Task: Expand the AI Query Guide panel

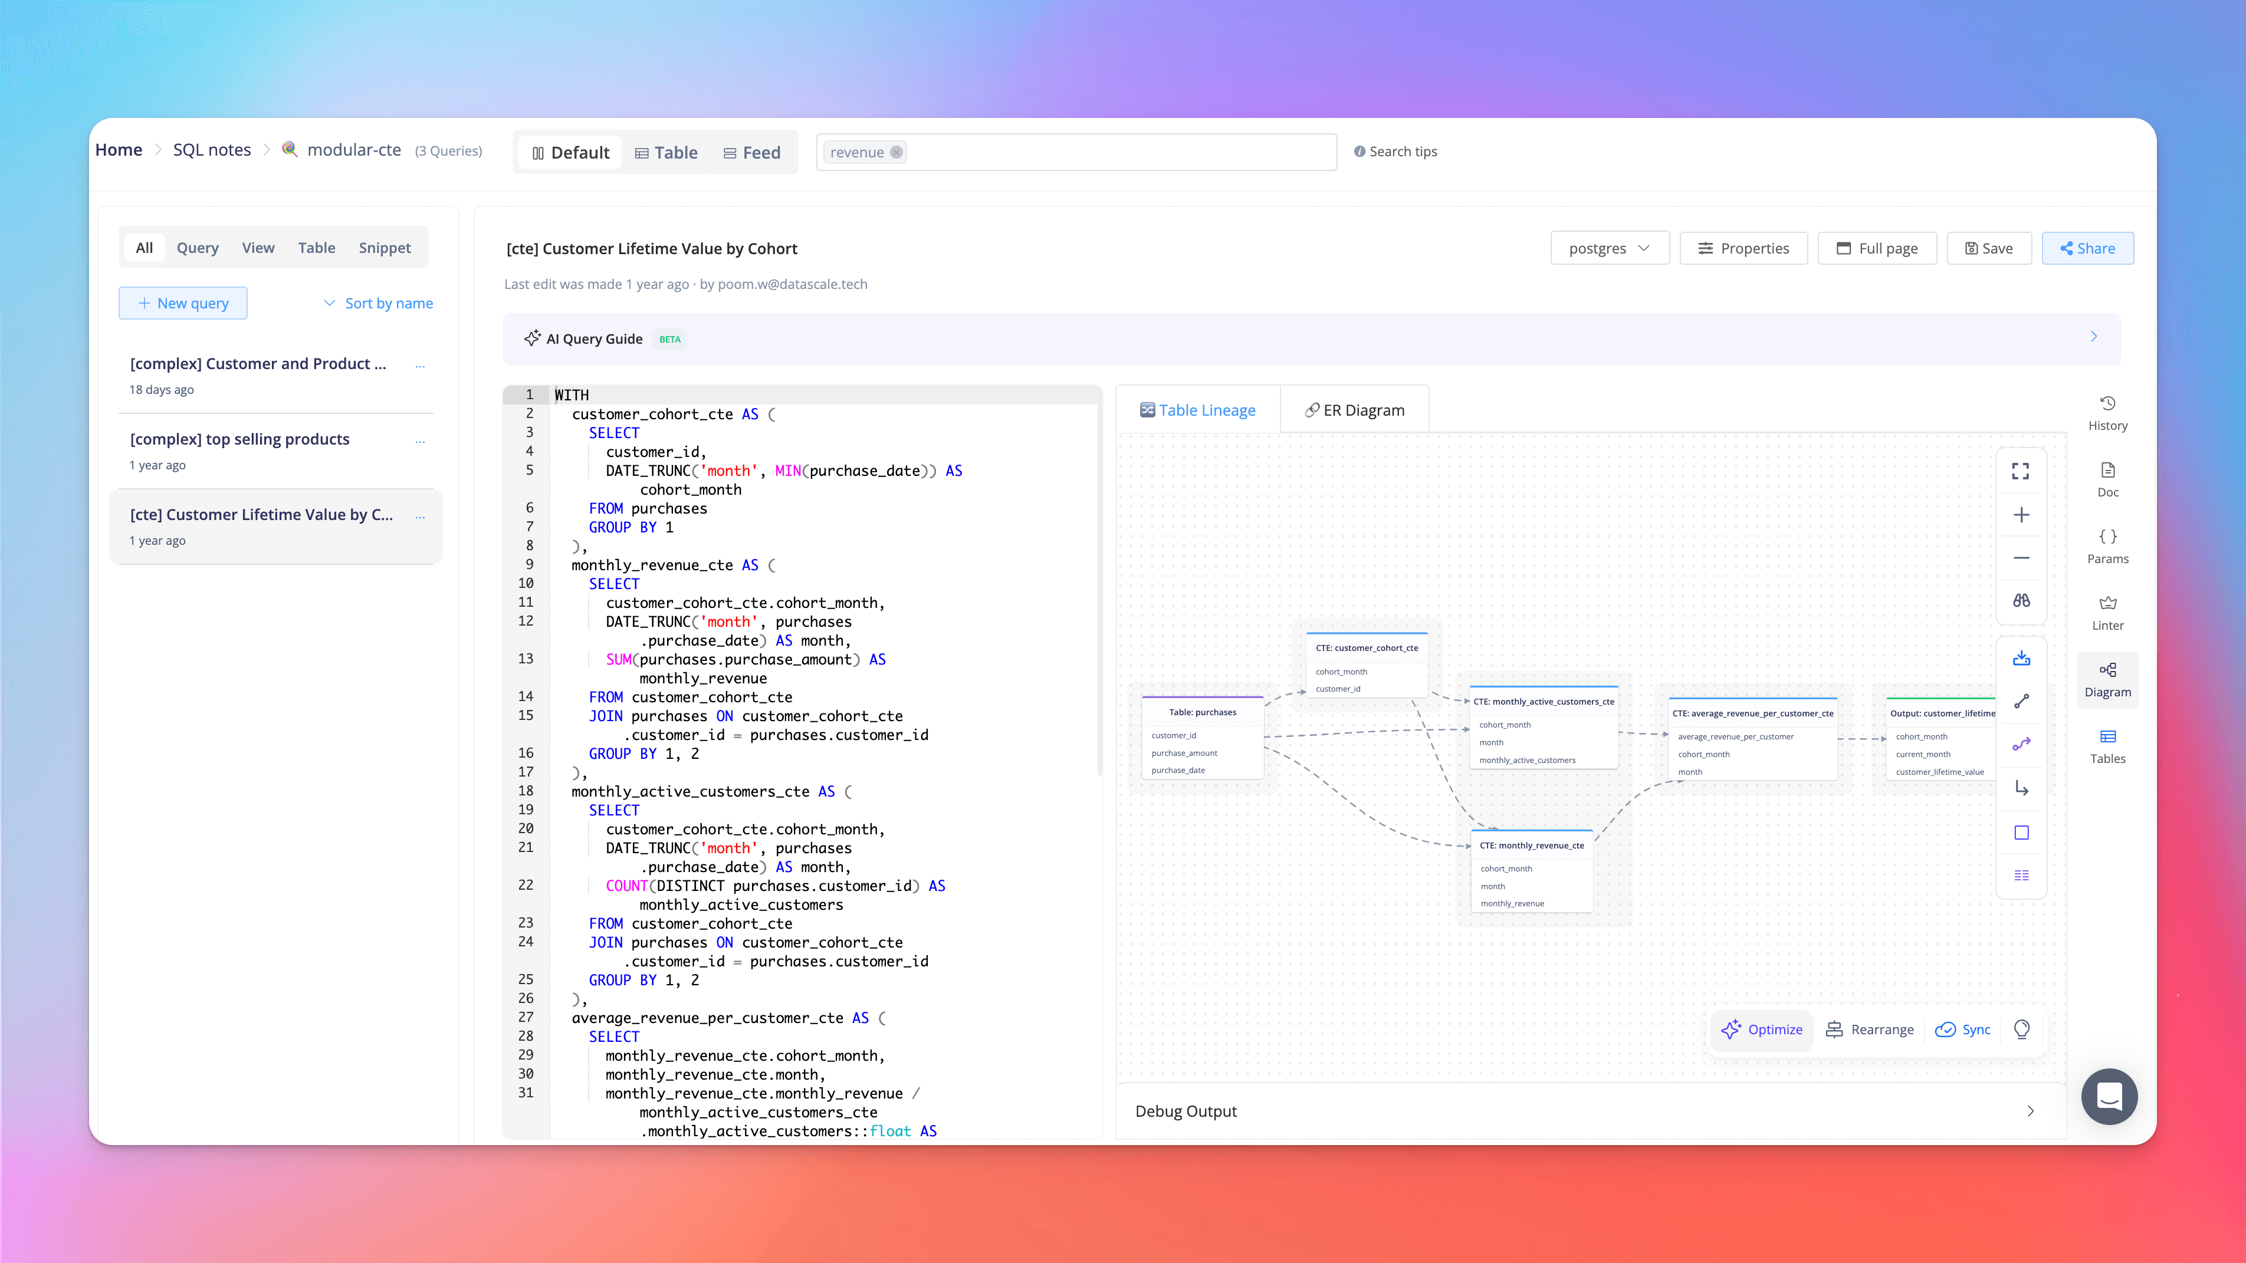Action: click(2093, 337)
